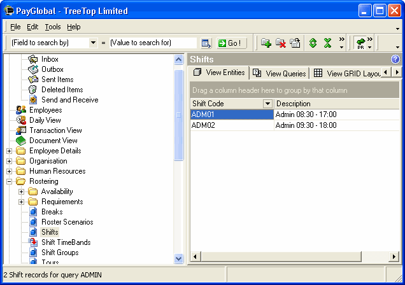Viewport: 405px width, 285px height.
Task: Expand the Employee Details folder
Action: tap(10, 151)
